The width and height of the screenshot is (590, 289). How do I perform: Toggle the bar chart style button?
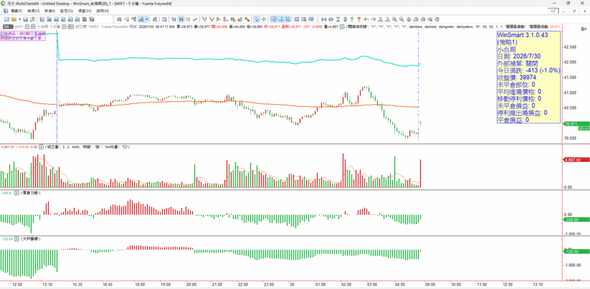[174, 19]
